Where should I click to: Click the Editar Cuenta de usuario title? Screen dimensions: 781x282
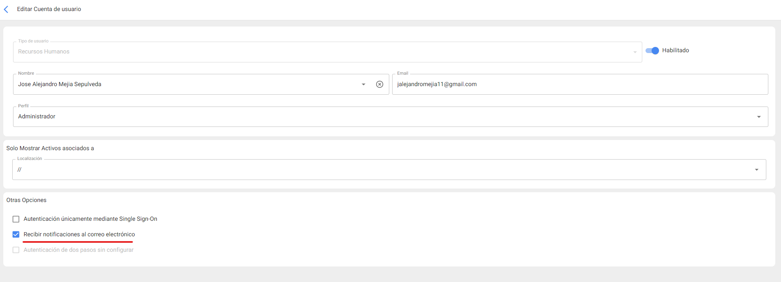pyautogui.click(x=49, y=9)
